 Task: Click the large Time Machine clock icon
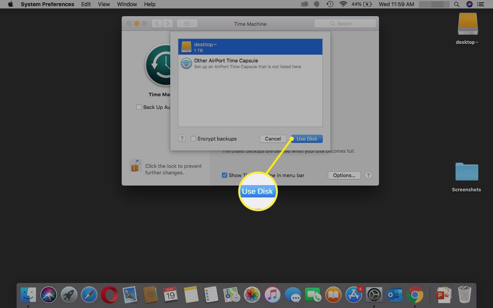158,65
